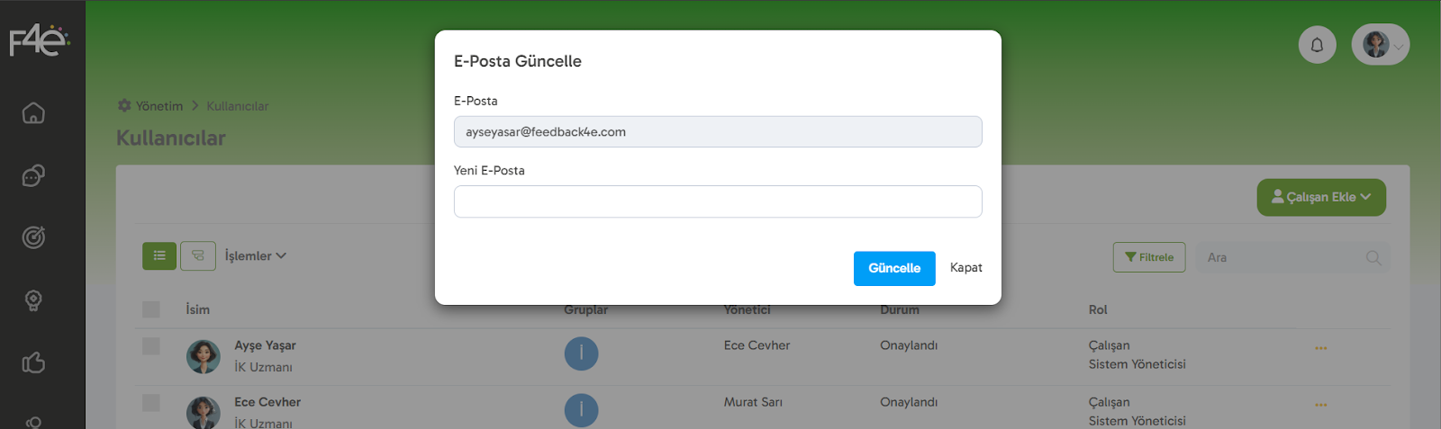Expand the İşlemler dropdown
1441x429 pixels.
click(255, 256)
